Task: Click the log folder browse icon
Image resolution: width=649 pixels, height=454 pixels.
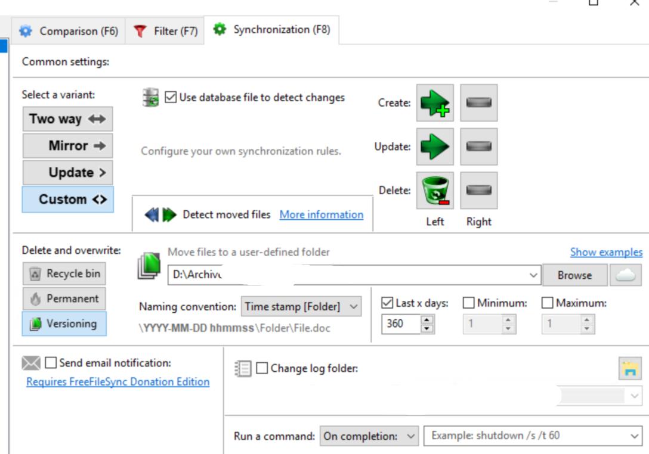Action: (630, 368)
